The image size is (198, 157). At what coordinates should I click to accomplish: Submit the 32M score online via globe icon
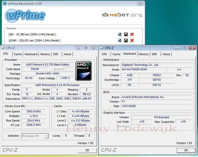click(120, 34)
